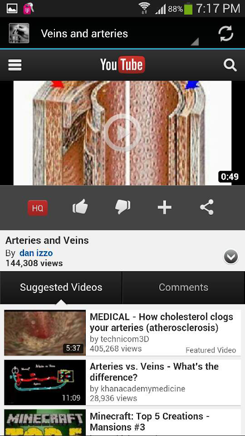This screenshot has width=245, height=436.
Task: Tap the YouTube logo
Action: click(x=122, y=65)
